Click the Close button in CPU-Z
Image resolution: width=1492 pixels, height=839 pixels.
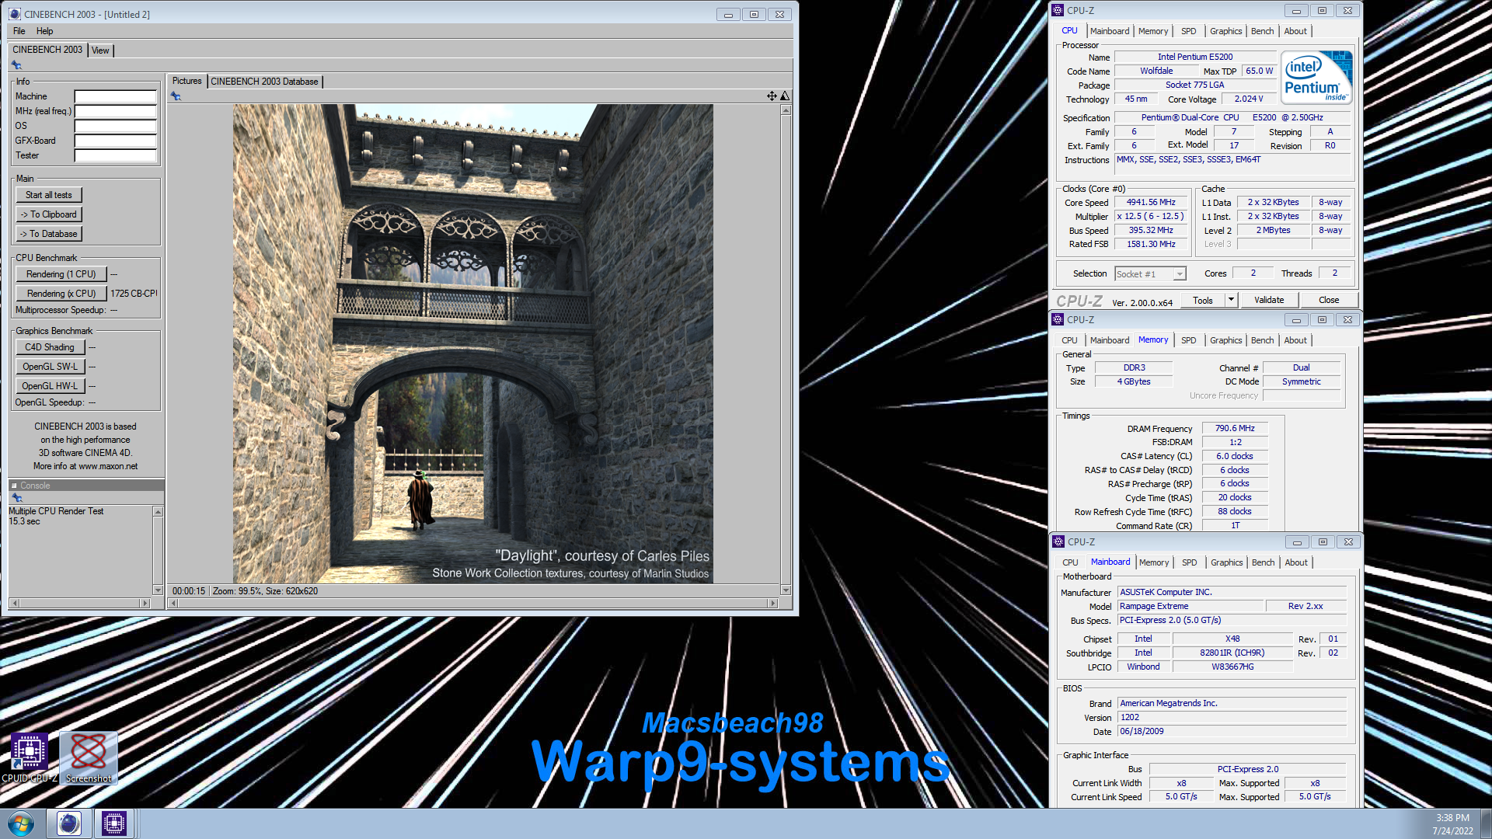(x=1329, y=300)
